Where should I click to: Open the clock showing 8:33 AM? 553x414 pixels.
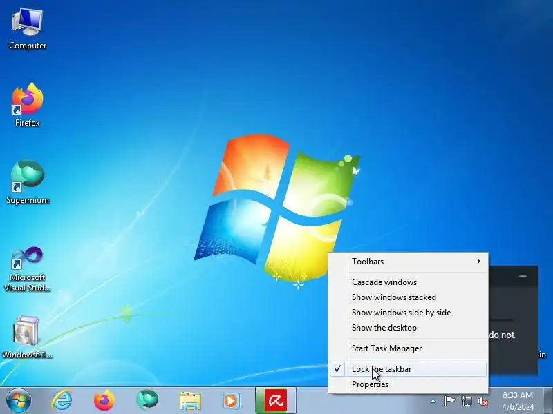518,401
